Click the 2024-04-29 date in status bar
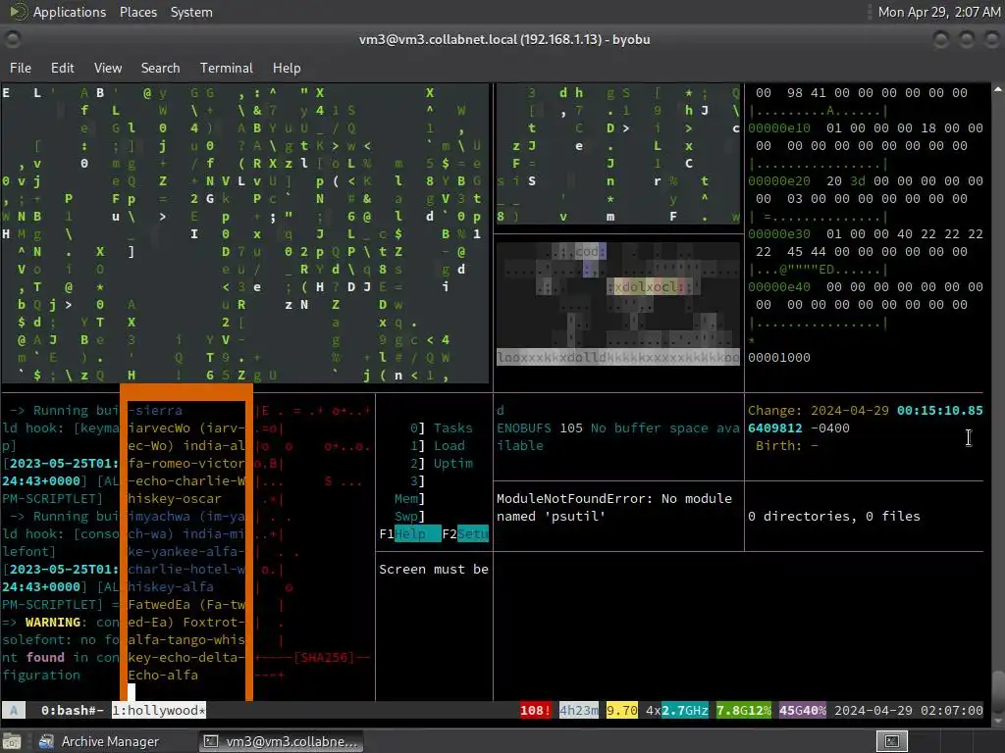 click(873, 710)
